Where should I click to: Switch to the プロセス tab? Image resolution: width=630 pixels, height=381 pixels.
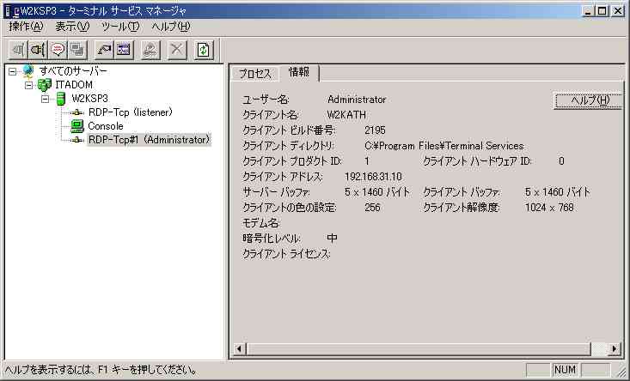254,74
